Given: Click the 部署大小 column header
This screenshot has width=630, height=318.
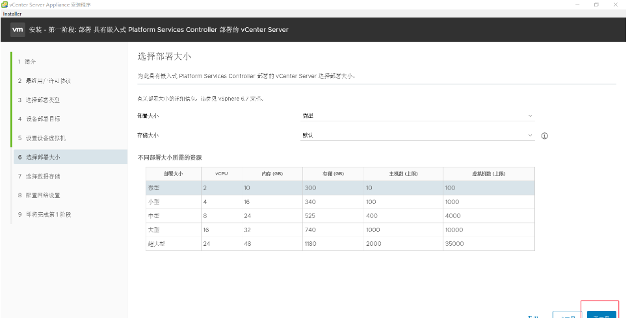Looking at the screenshot, I should 174,174.
